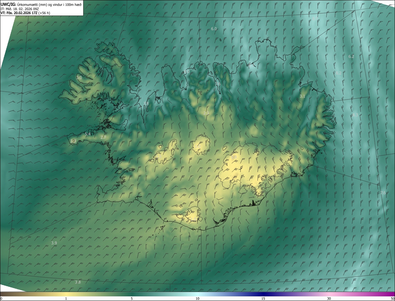Image resolution: width=395 pixels, height=301 pixels.
Task: Click the 3.1 value label in northeast Iceland
Action: [x=302, y=96]
